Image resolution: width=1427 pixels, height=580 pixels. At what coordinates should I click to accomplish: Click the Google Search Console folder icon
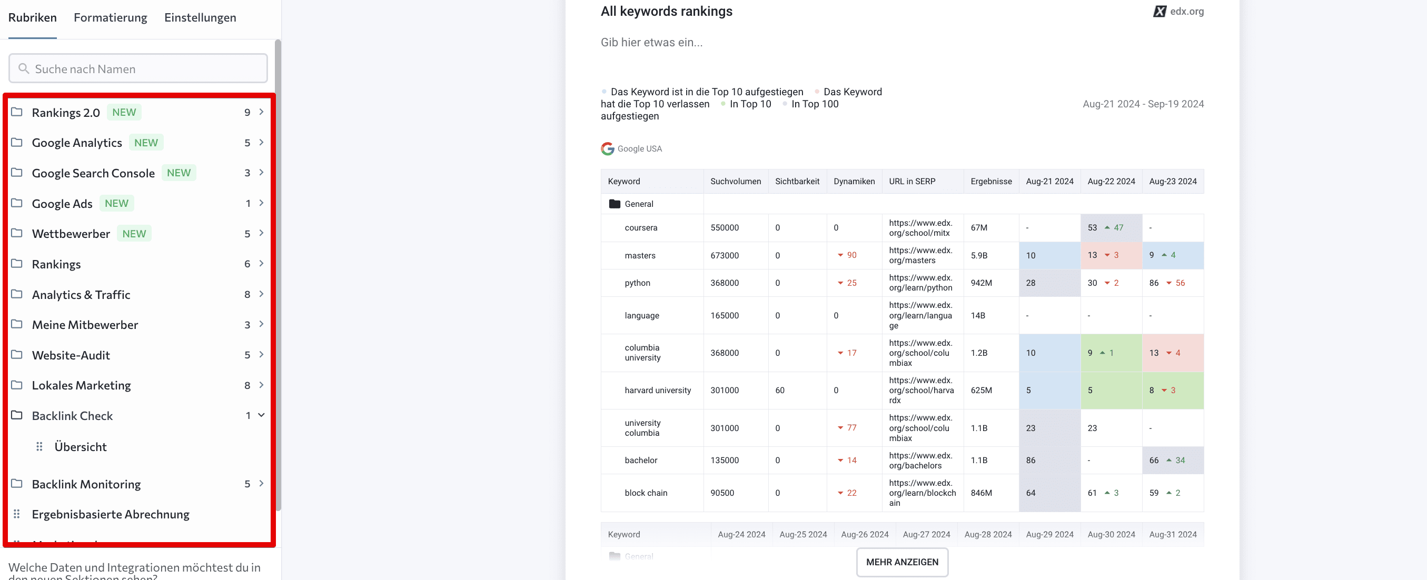[x=17, y=173]
